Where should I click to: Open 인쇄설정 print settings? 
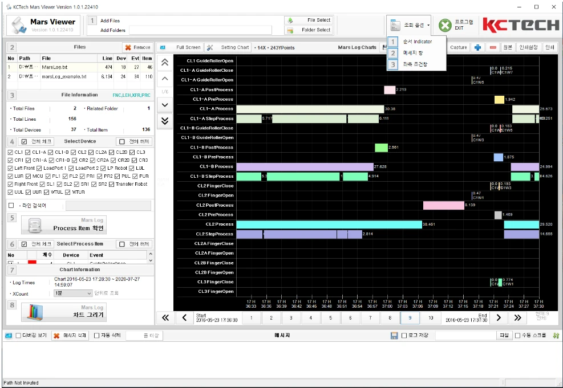[529, 47]
